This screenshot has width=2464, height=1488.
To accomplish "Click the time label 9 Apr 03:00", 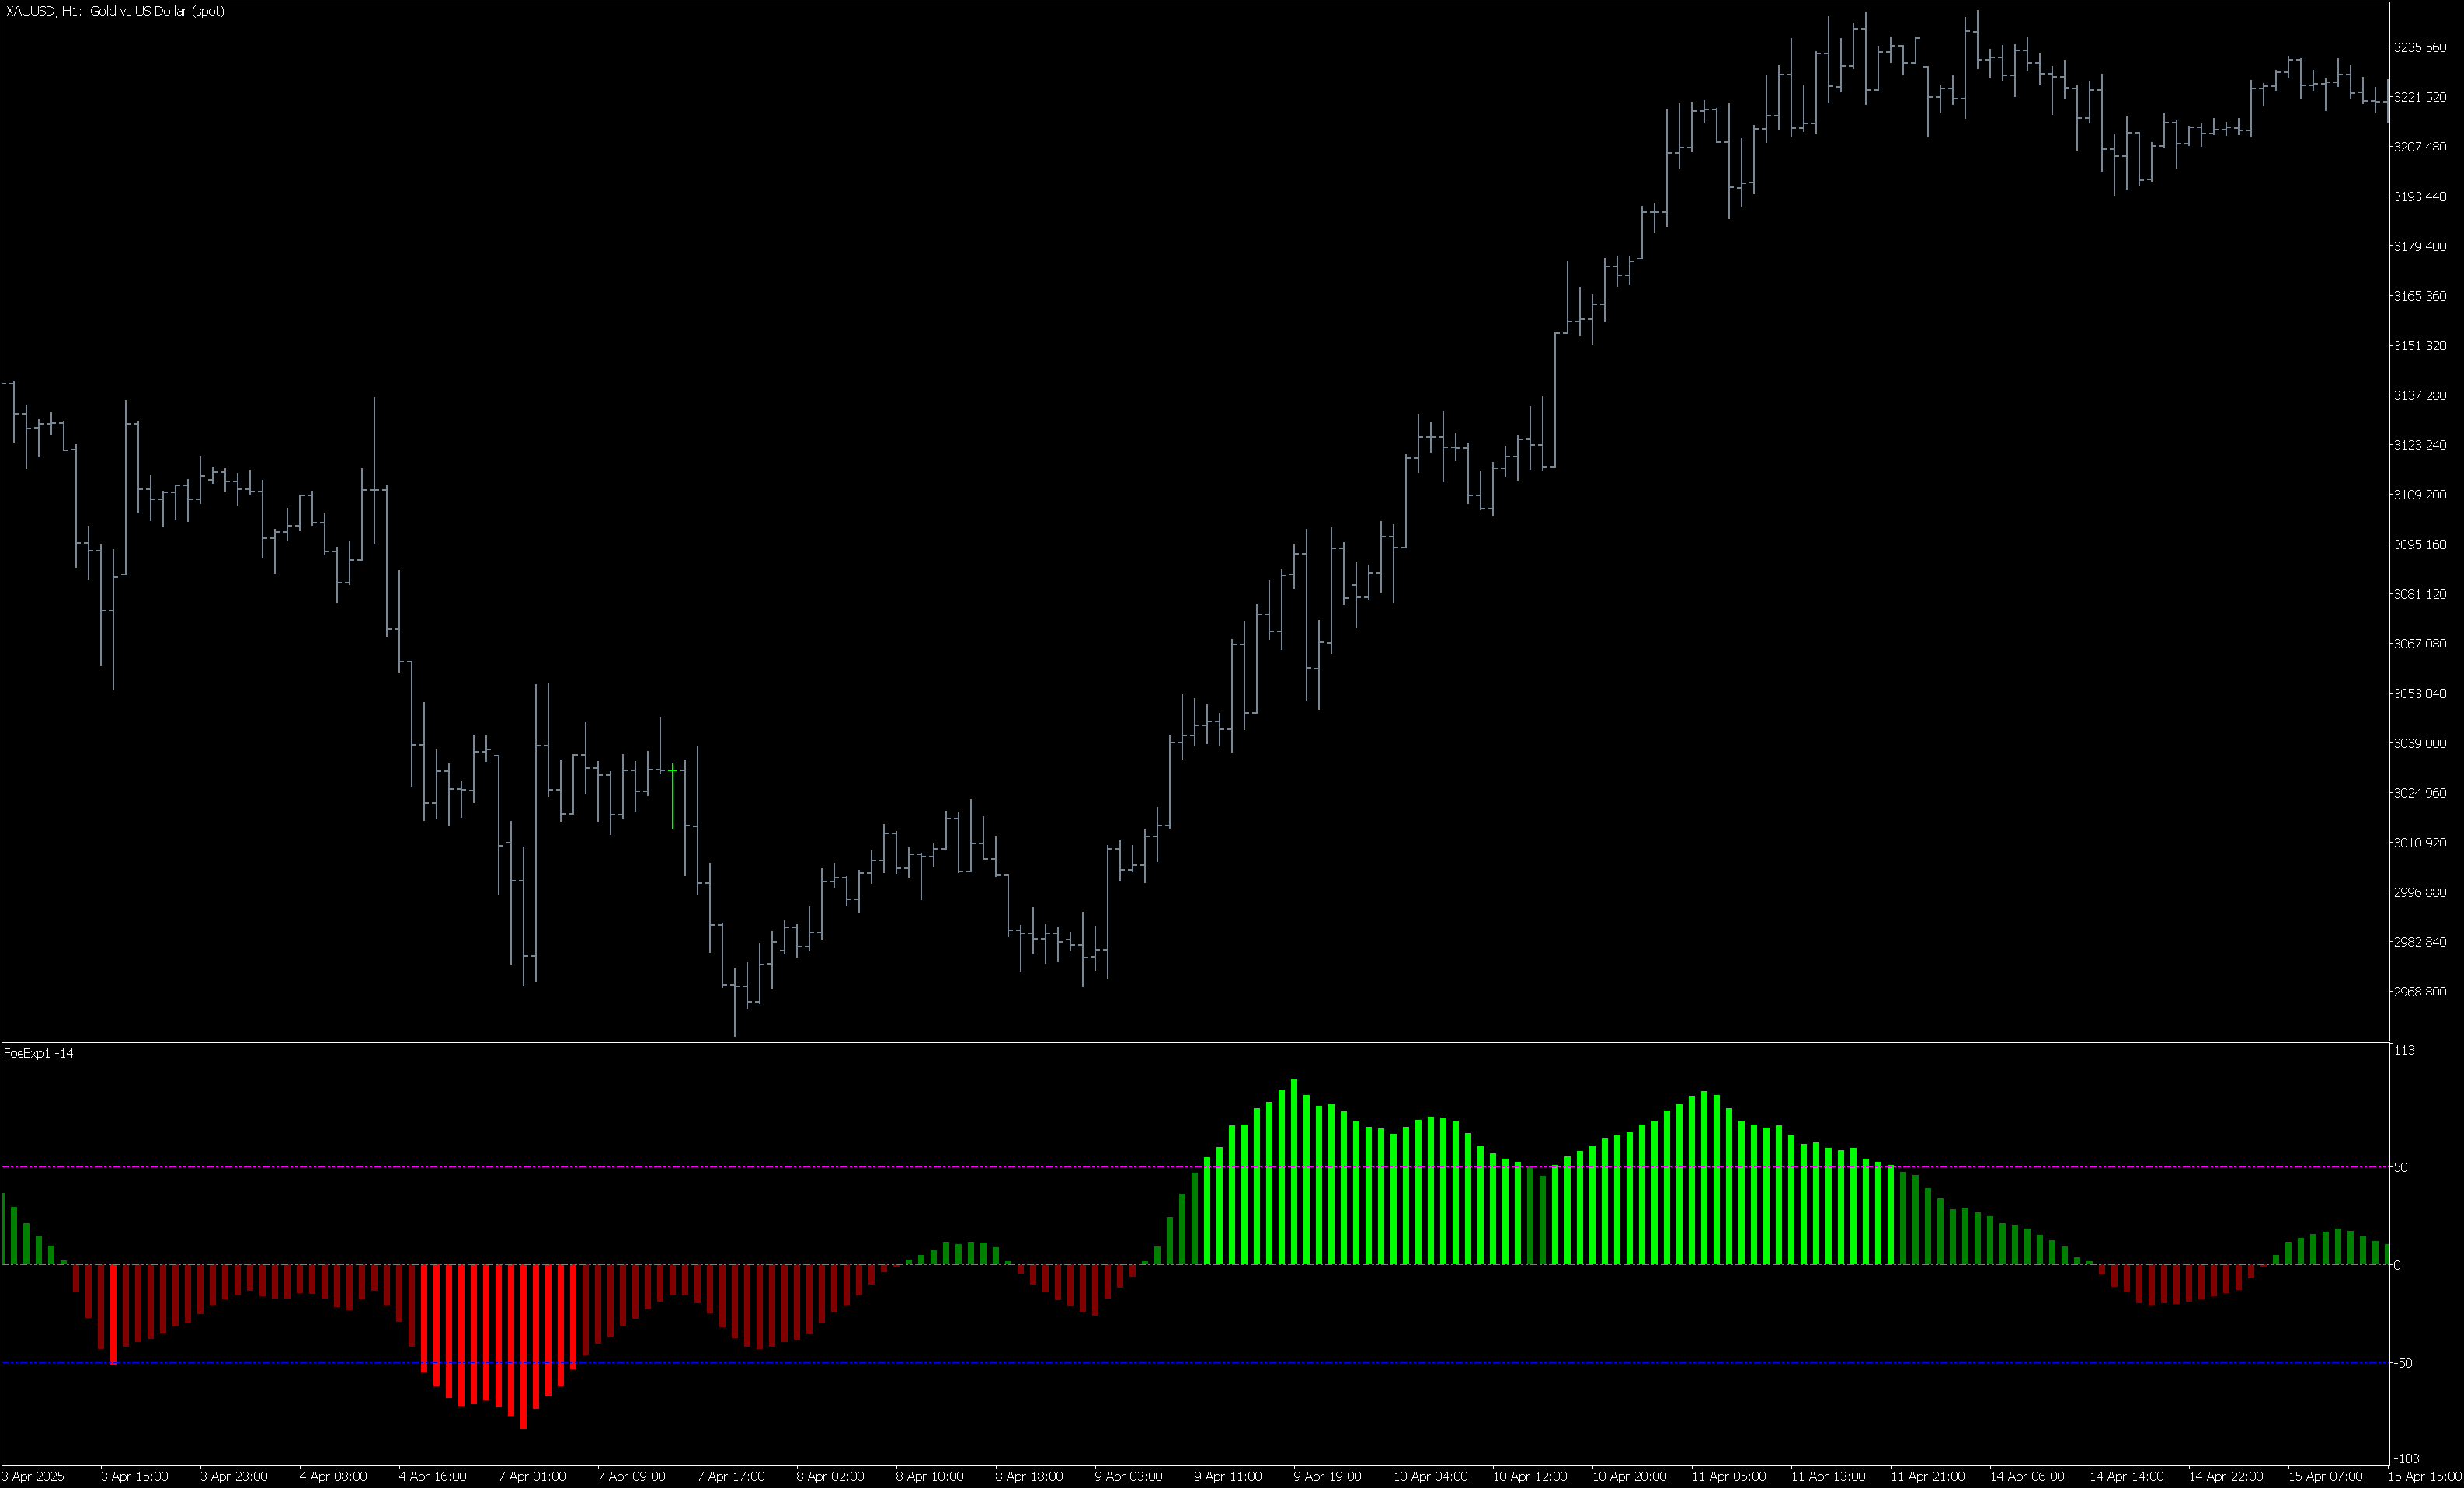I will 1128,1477.
